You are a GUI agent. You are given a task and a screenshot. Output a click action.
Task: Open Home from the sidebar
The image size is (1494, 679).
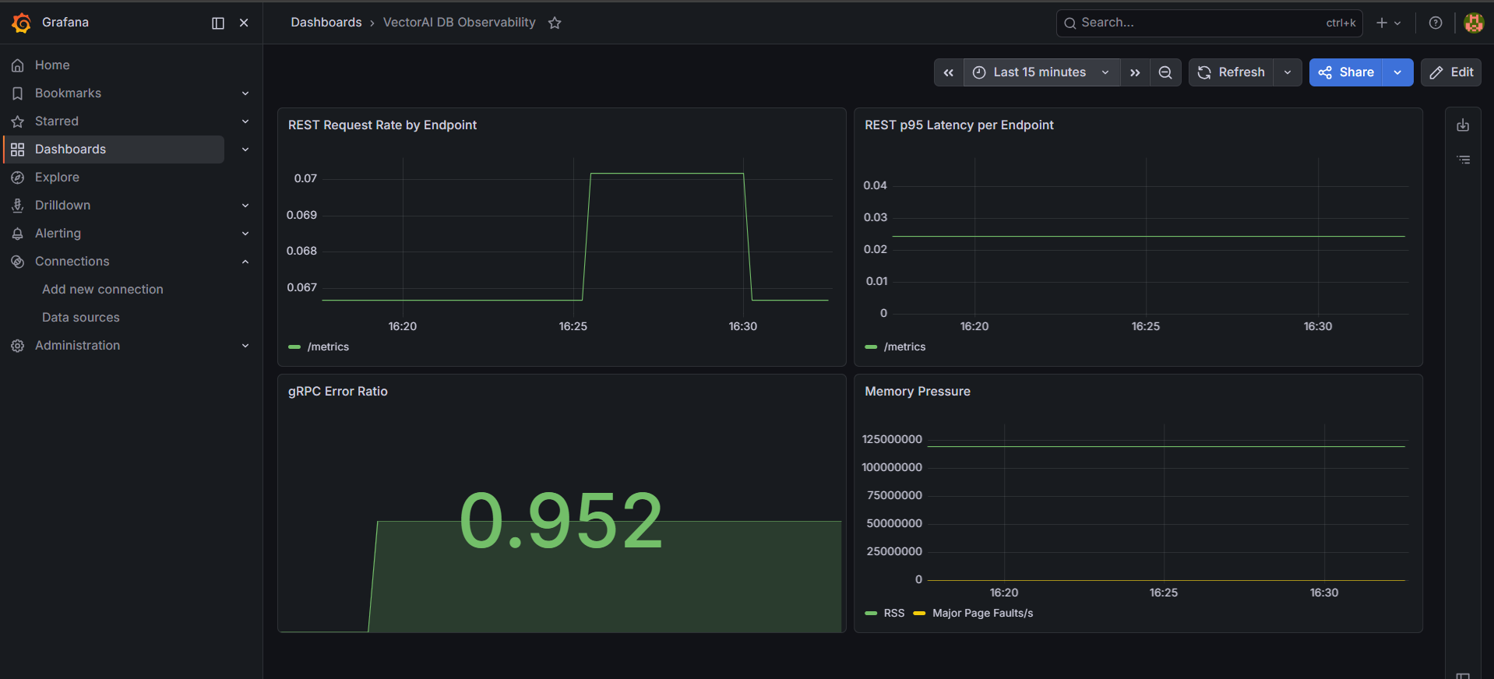click(52, 65)
